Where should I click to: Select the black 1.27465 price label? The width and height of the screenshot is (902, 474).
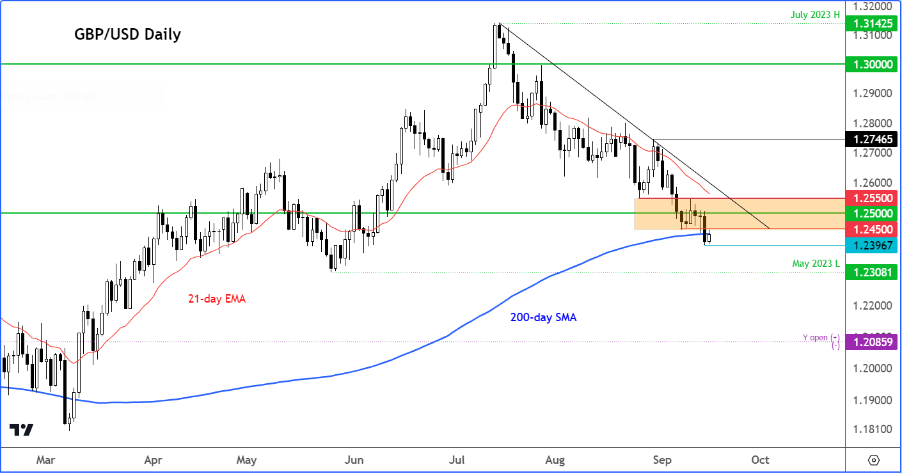point(871,139)
